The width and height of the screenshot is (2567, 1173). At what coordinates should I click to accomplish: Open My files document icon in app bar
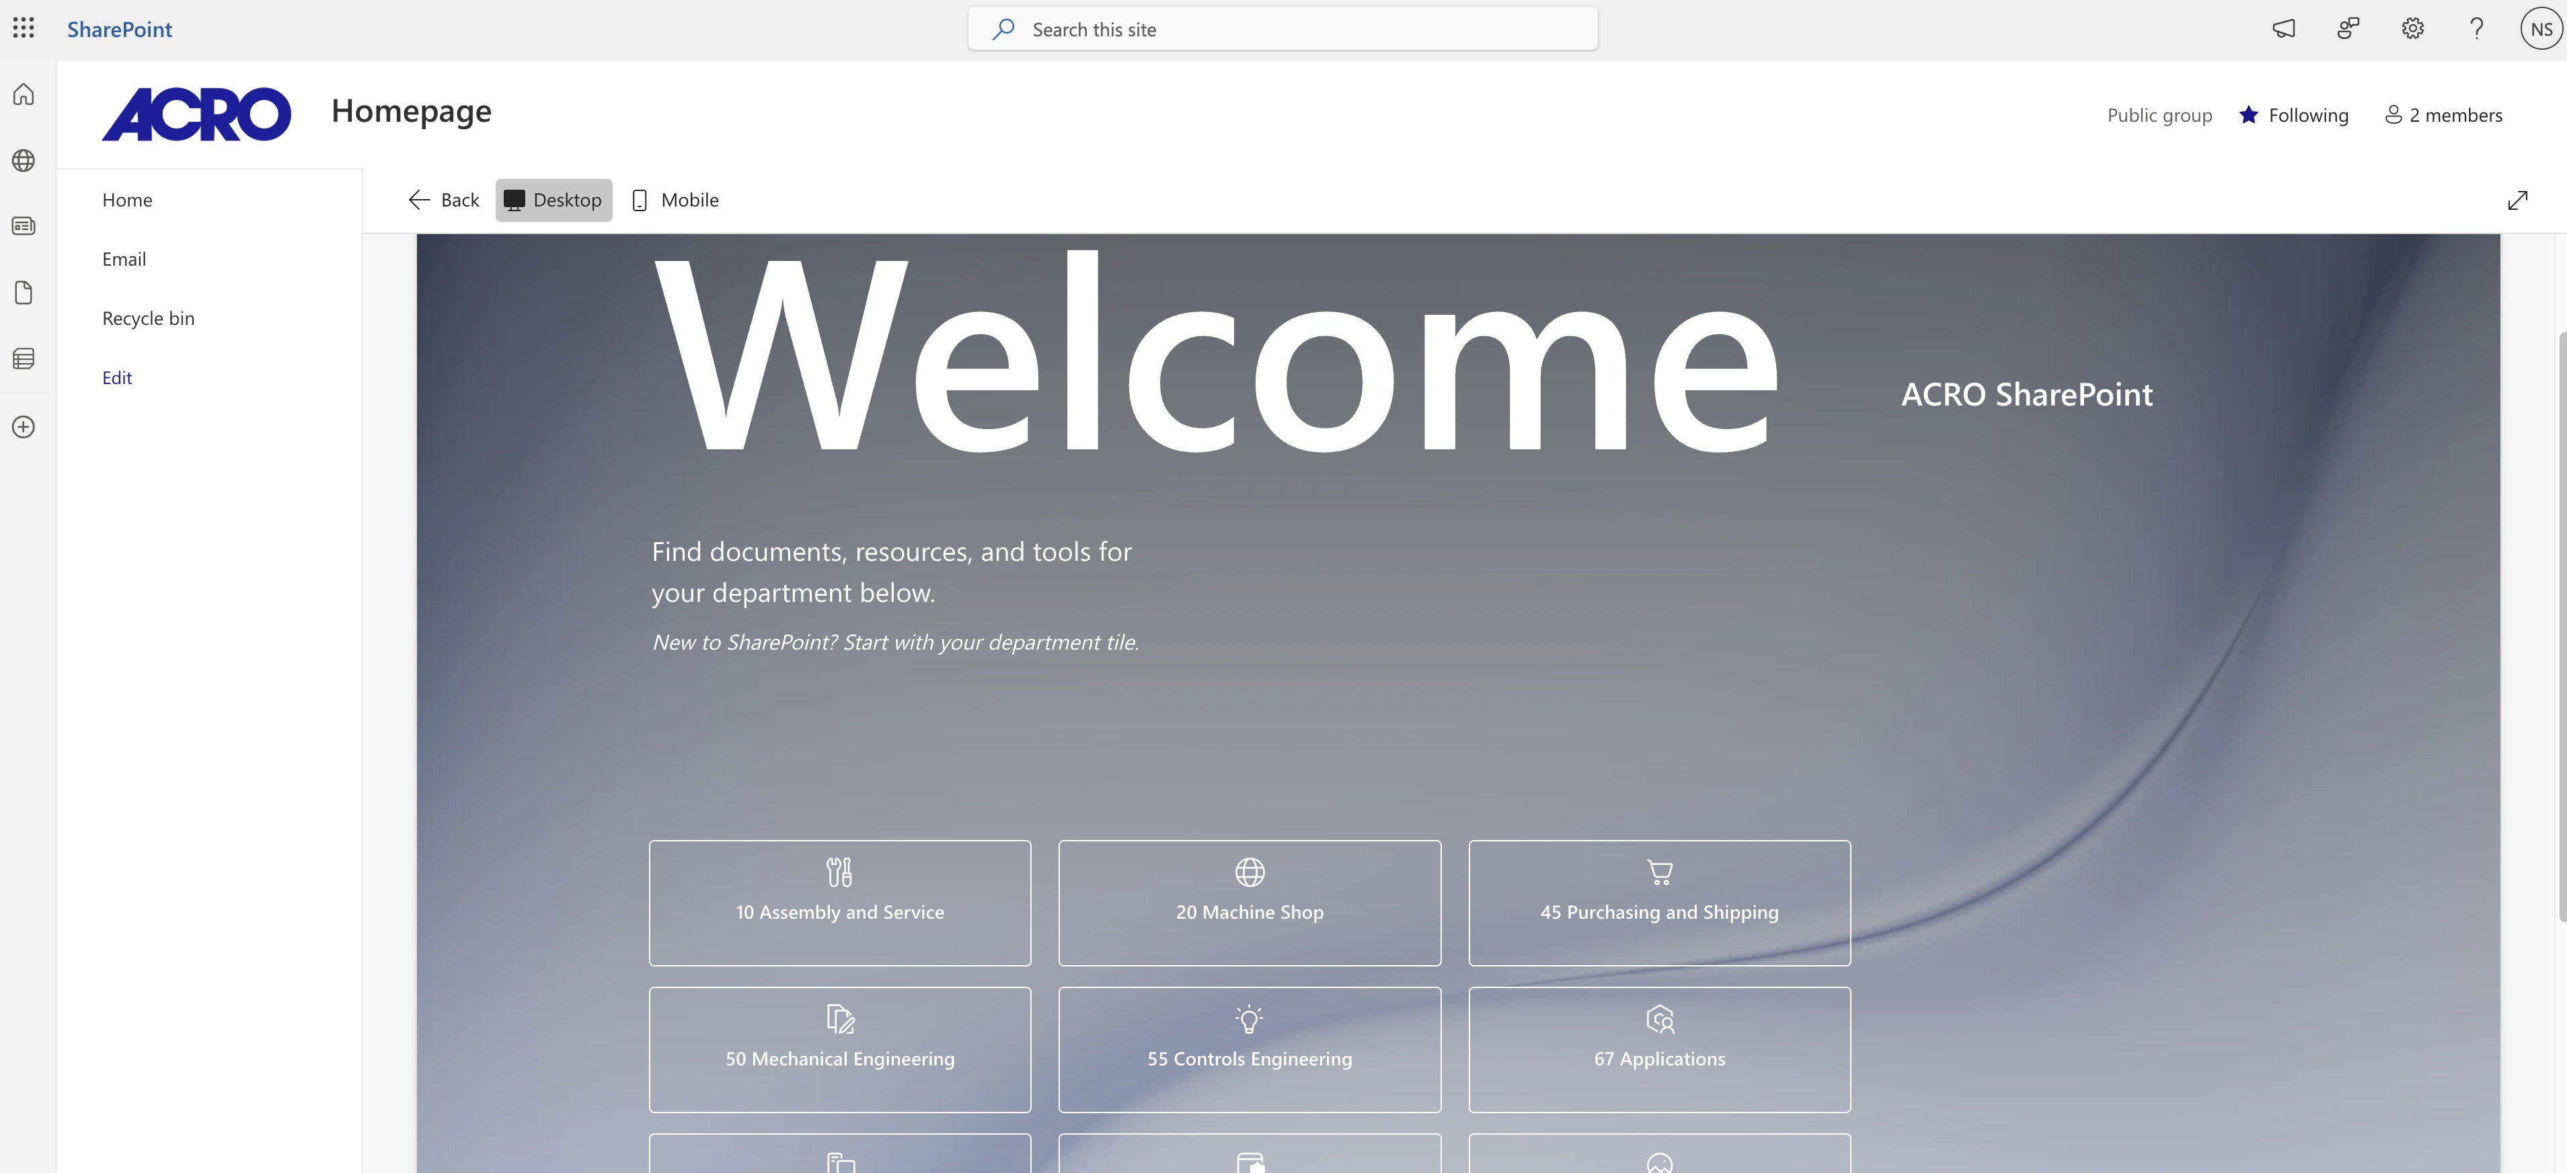pos(24,292)
